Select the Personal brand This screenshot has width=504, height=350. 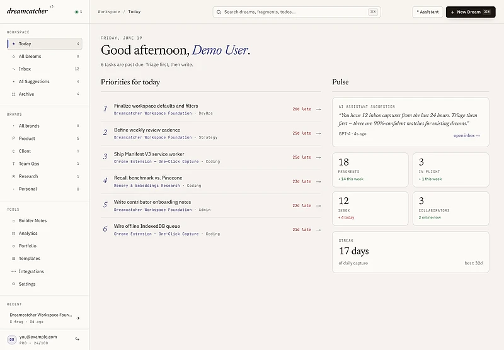coord(44,189)
